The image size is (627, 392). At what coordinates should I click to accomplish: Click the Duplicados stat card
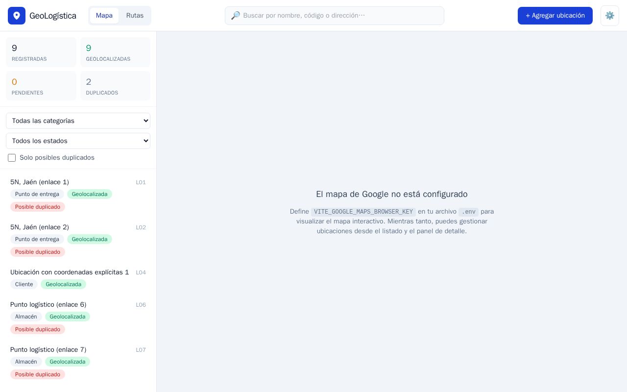click(x=115, y=86)
